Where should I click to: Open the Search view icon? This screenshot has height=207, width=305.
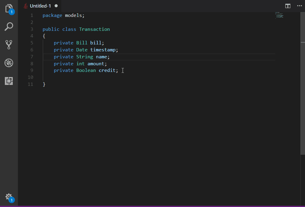pyautogui.click(x=9, y=27)
